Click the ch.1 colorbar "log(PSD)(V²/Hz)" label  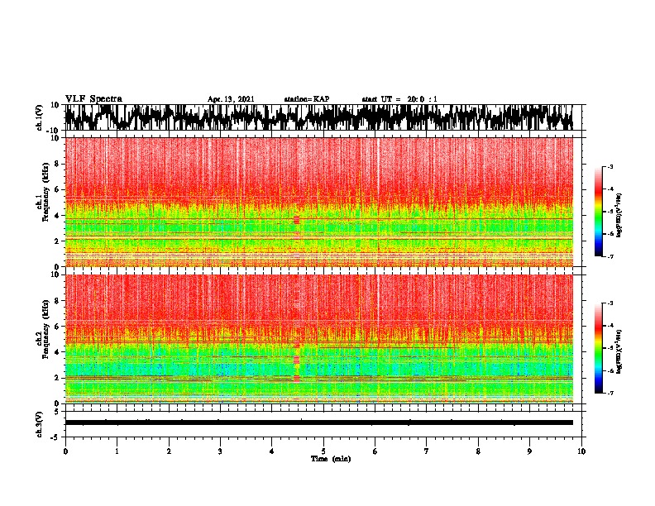[x=619, y=216]
